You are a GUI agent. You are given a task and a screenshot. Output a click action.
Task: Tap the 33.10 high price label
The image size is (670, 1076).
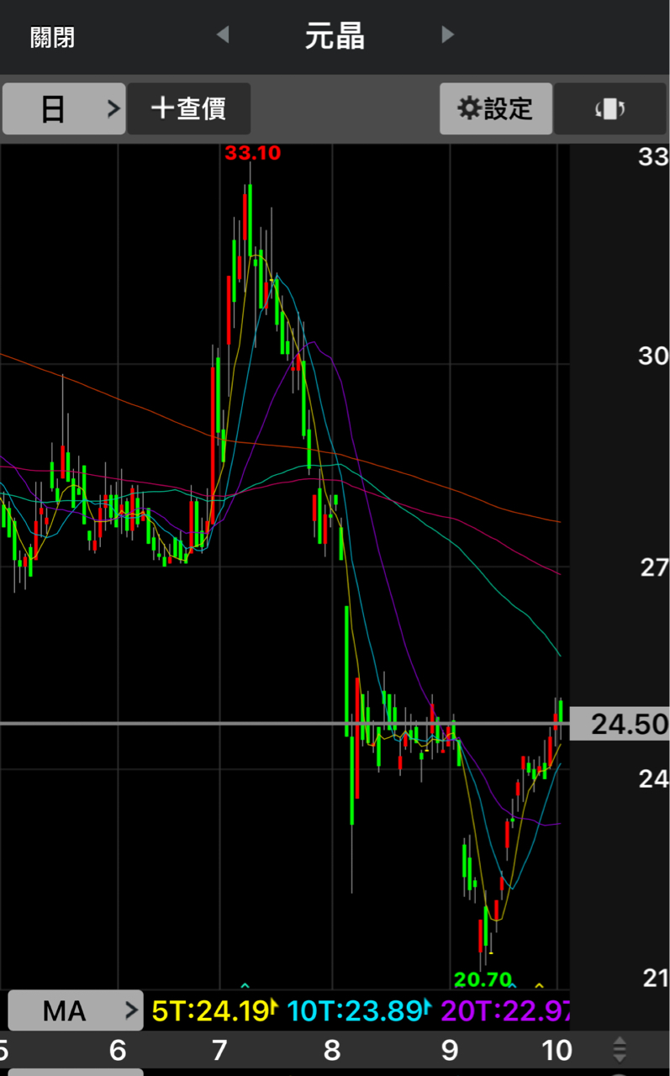pyautogui.click(x=252, y=153)
